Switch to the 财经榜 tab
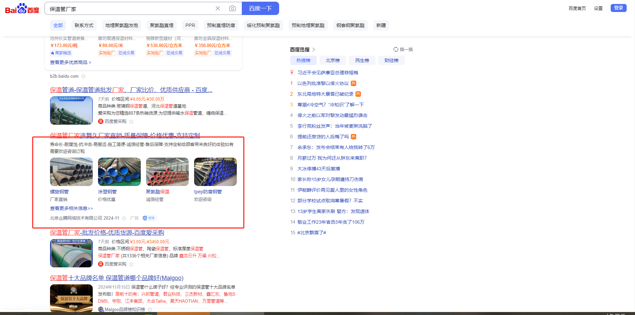Screen dimensions: 635x315 coord(391,60)
